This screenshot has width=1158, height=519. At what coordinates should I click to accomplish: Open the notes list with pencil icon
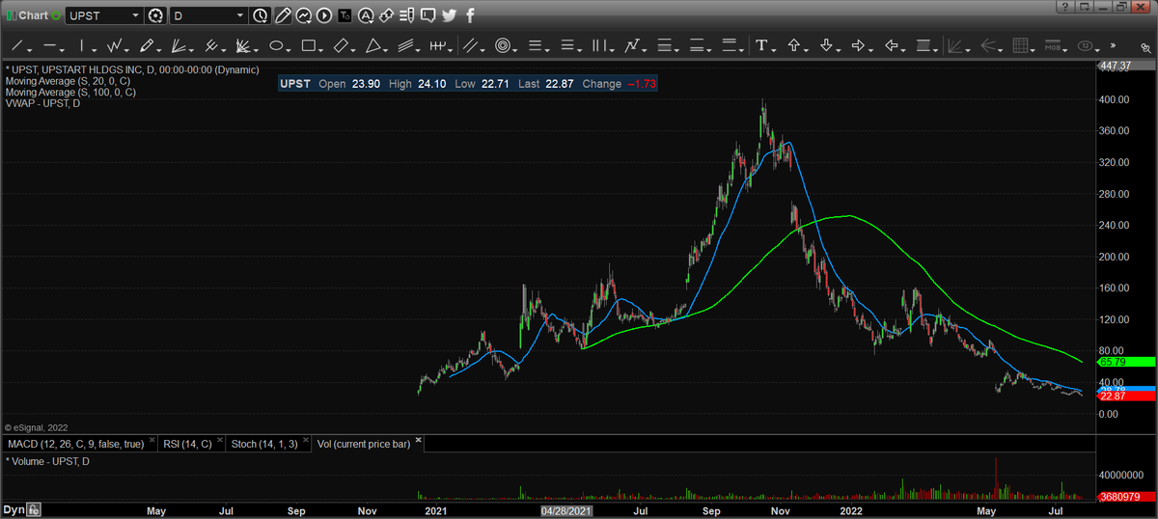(407, 15)
